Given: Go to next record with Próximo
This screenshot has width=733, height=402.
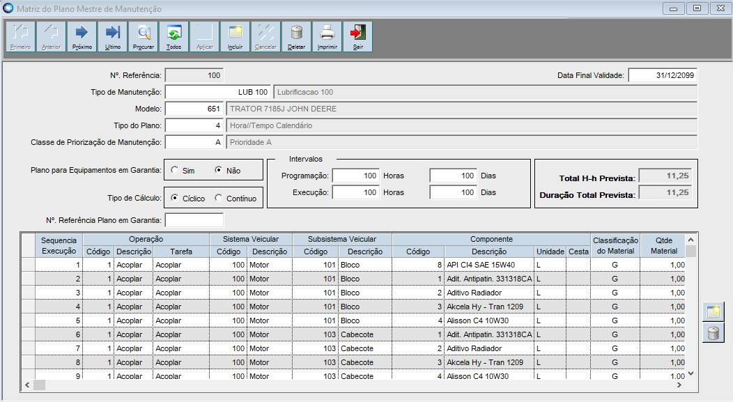Looking at the screenshot, I should click(82, 36).
